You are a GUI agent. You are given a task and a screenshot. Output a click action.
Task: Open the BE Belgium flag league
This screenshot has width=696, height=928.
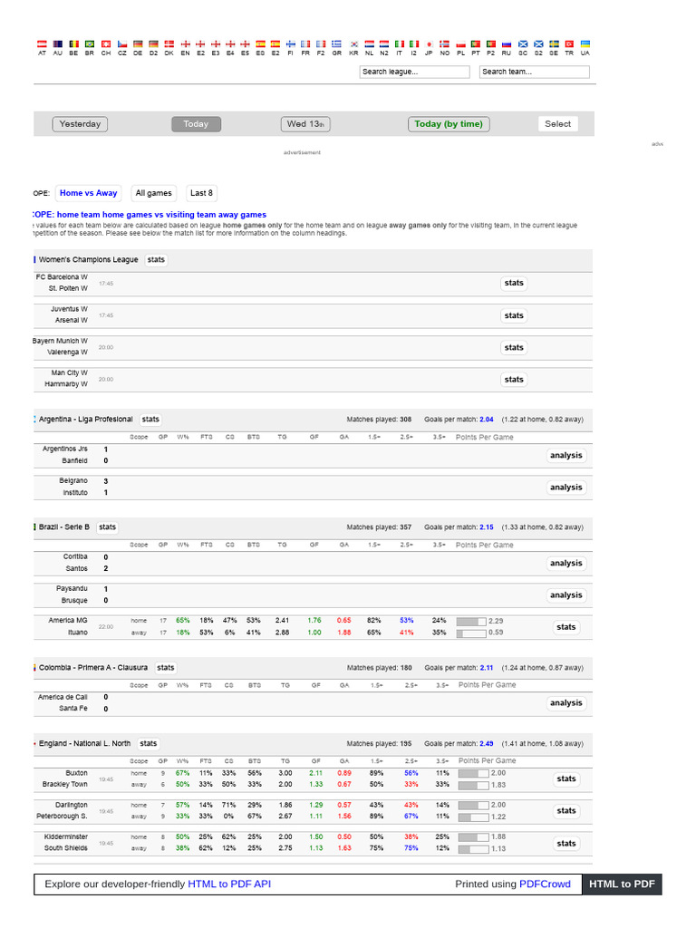73,44
